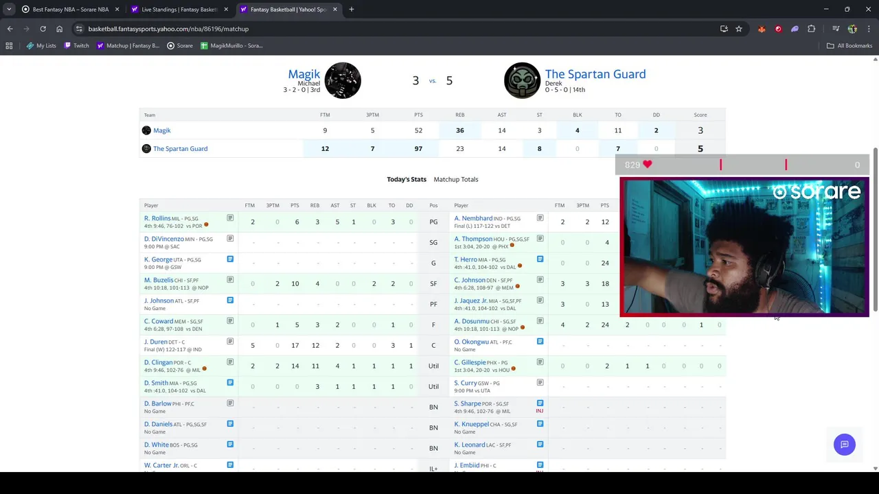Open Sorare bookmark
This screenshot has width=879, height=494.
pos(180,45)
